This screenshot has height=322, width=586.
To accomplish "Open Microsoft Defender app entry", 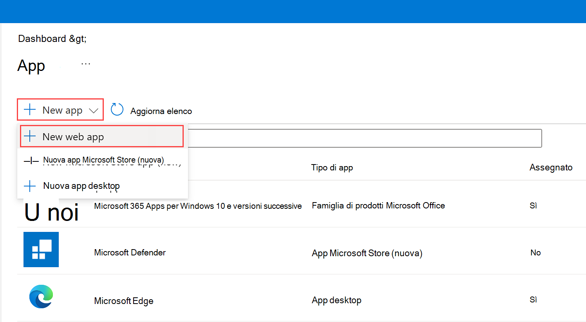I will 130,253.
